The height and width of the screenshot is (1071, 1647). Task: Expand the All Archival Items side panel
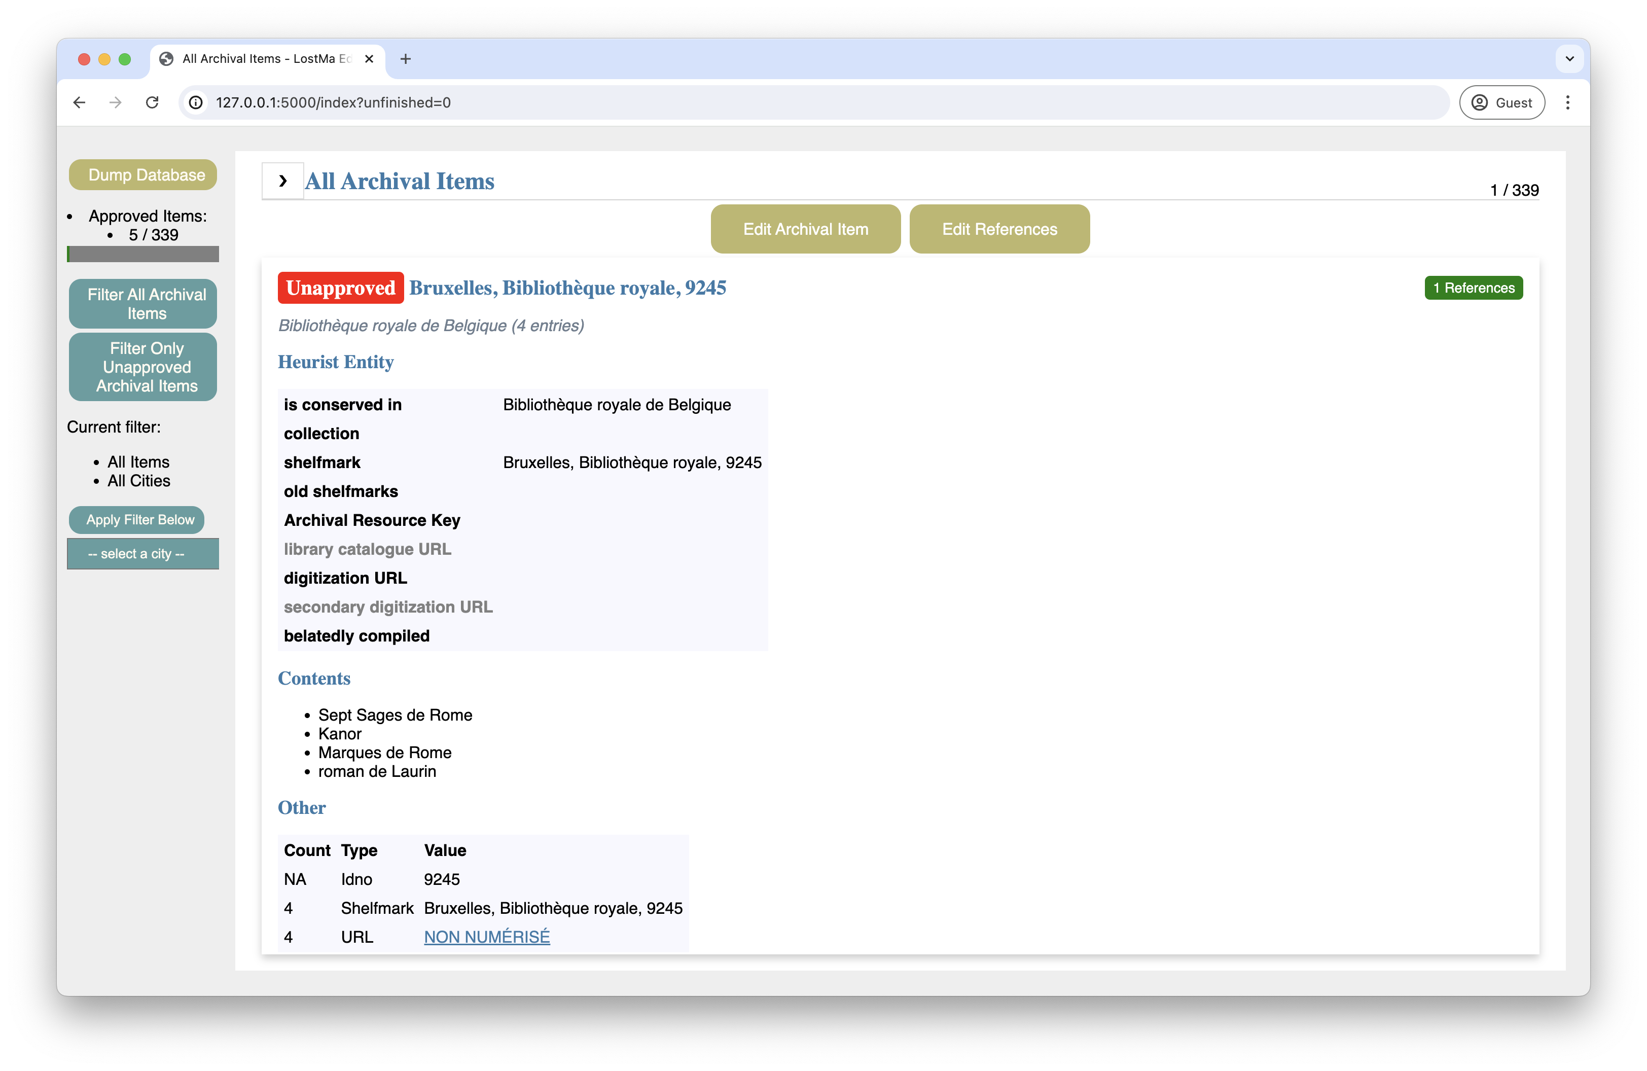click(x=282, y=181)
